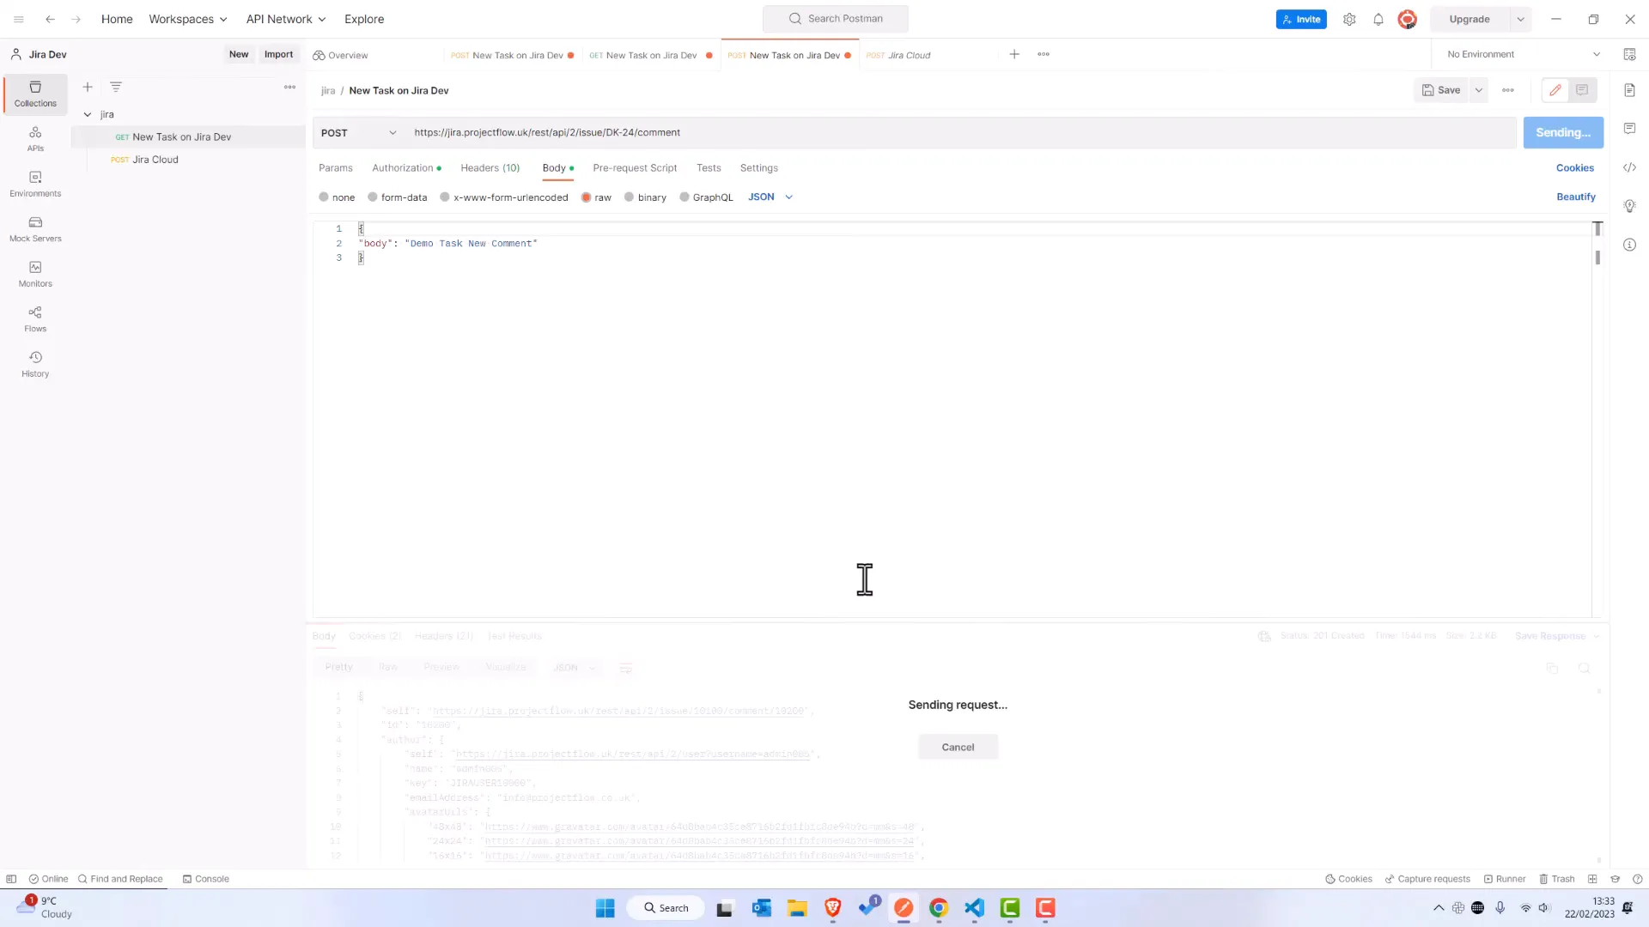
Task: Select the form-data body type option
Action: [373, 197]
